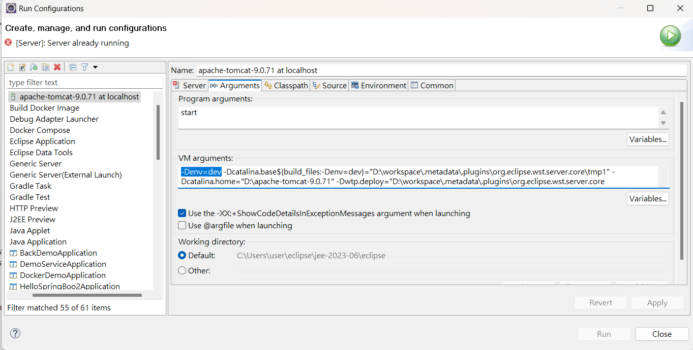Screen dimensions: 693x350
Task: Open the Classpath tab
Action: [x=286, y=85]
